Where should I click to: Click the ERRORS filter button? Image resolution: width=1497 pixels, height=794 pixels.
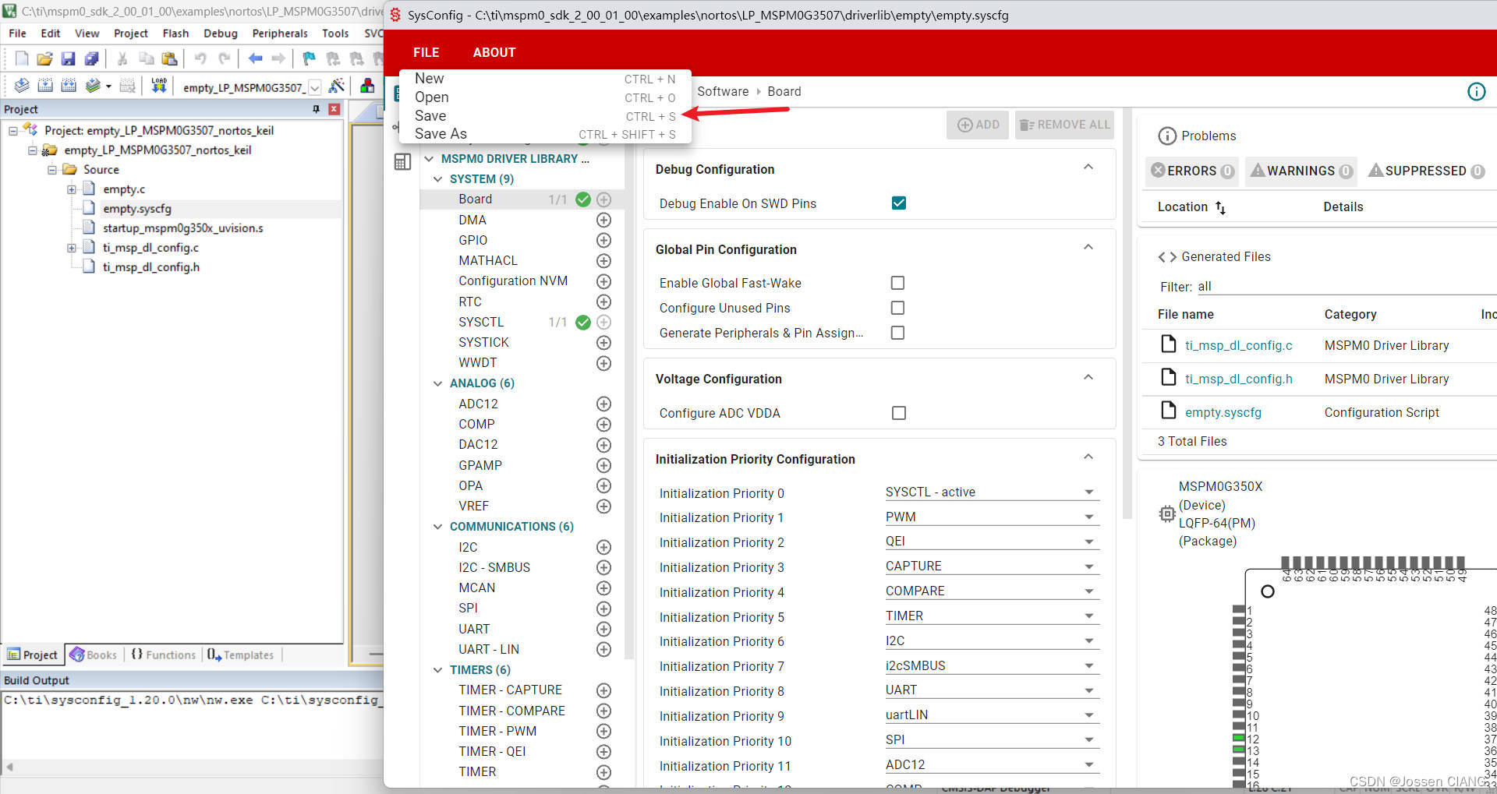[x=1192, y=171]
